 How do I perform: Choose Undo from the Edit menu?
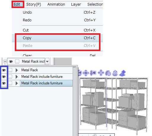57,12
